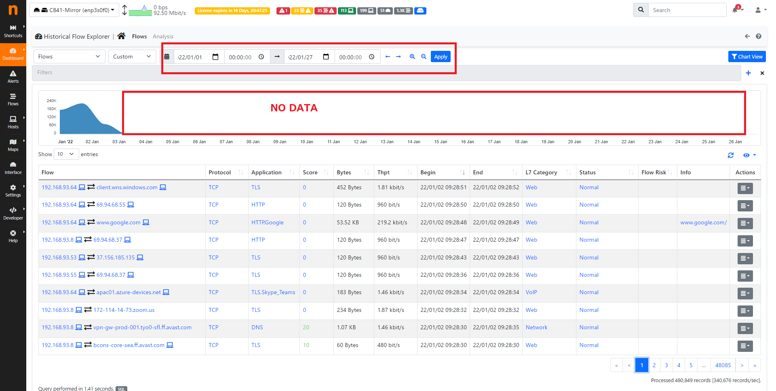
Task: Expand the C841-Mirror interface selector
Action: click(x=74, y=10)
